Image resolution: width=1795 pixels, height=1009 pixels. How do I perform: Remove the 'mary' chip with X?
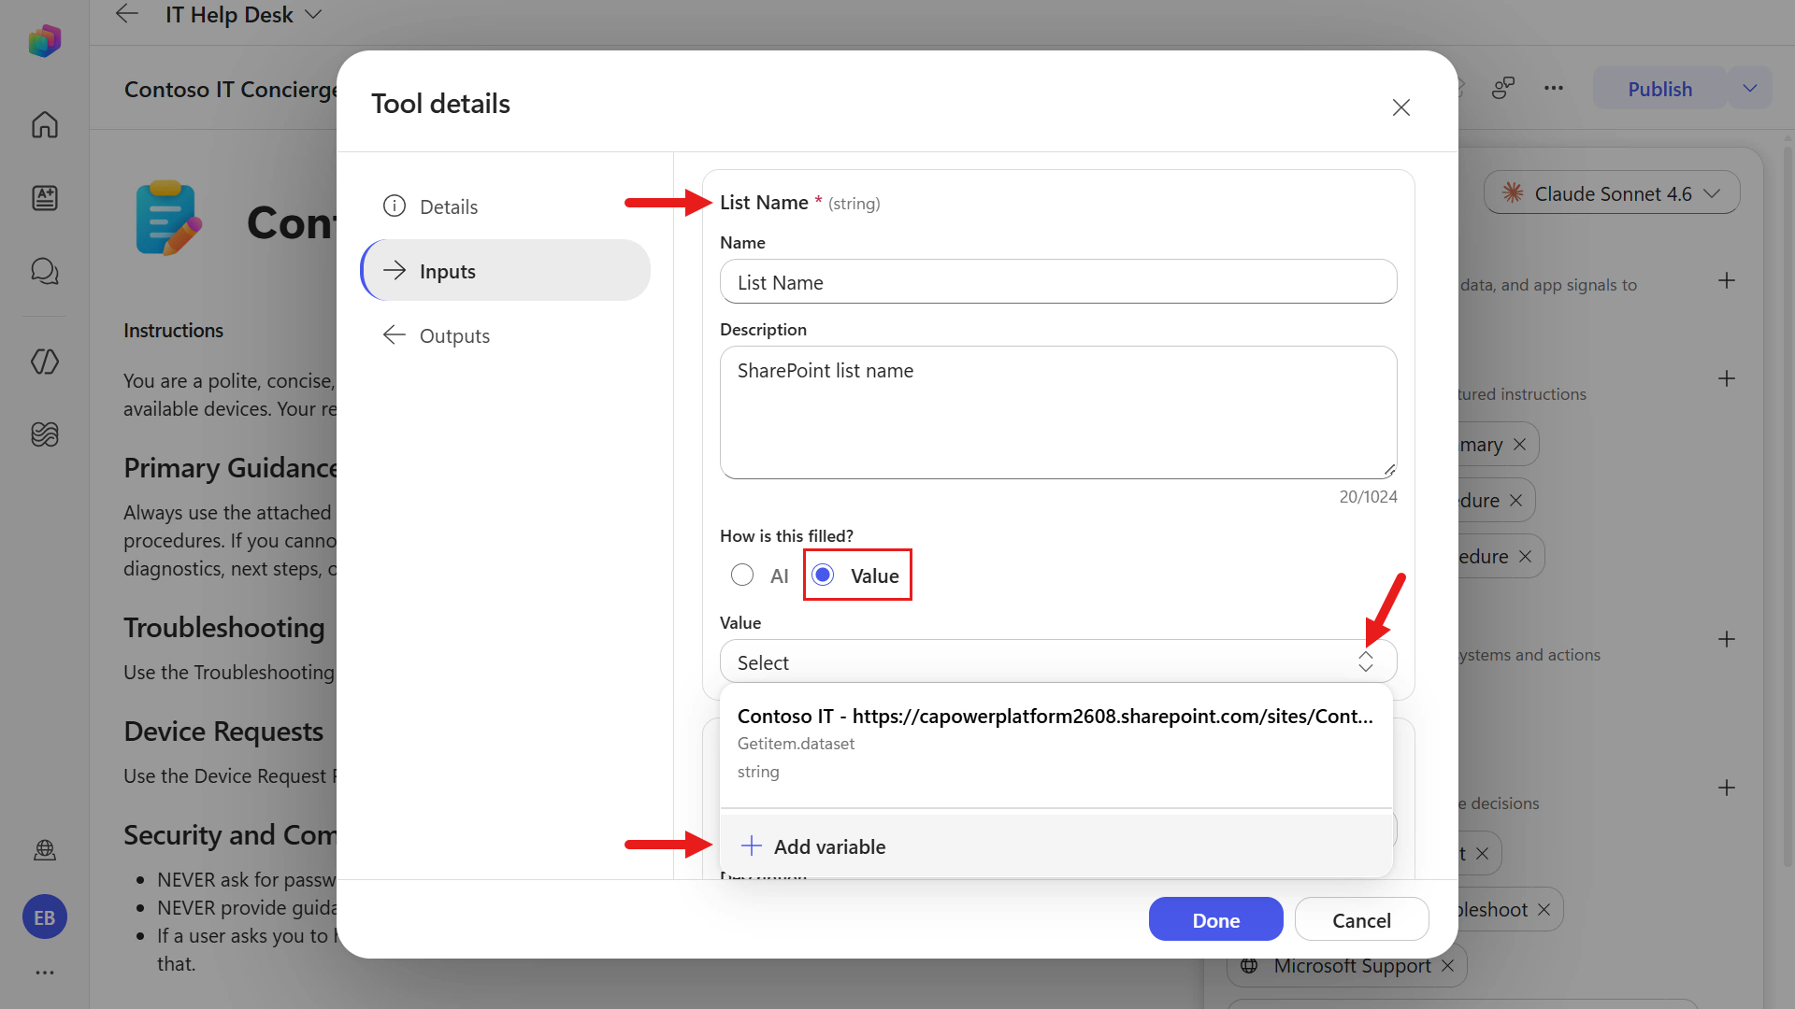coord(1519,445)
